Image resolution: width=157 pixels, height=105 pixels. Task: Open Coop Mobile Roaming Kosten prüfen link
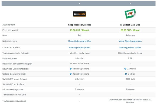tap(79, 47)
